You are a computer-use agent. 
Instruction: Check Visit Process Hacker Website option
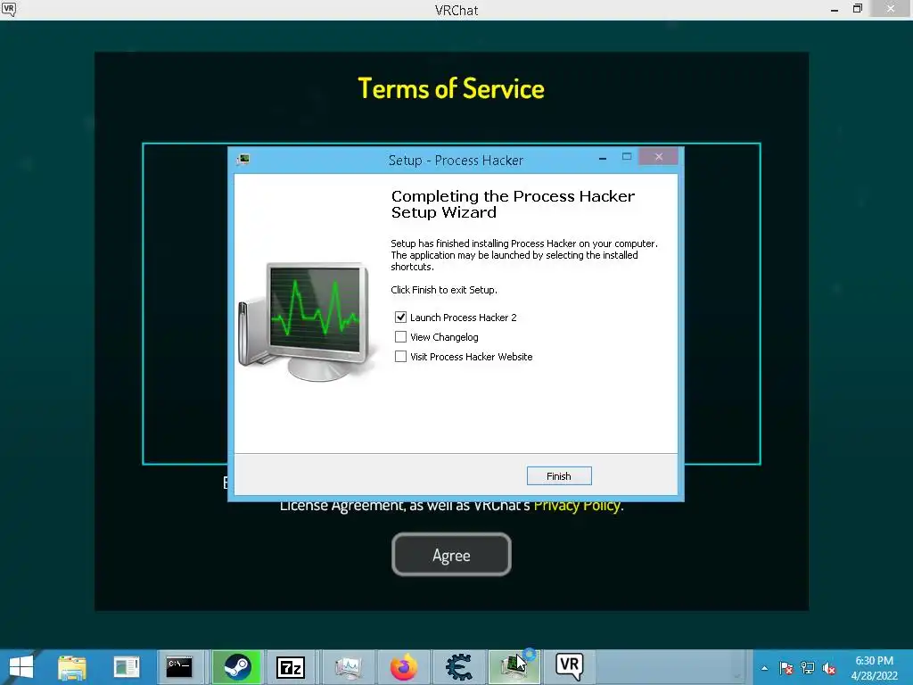point(400,357)
